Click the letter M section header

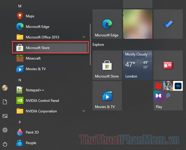coord(20,6)
